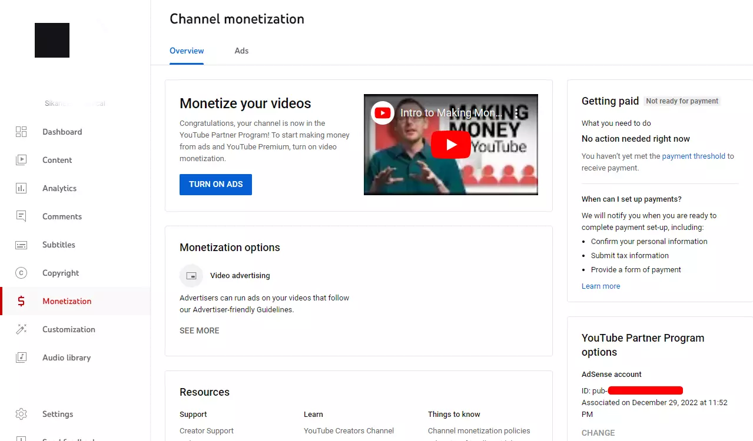Click the Channel monetization page heading
The width and height of the screenshot is (753, 441).
[x=237, y=19]
